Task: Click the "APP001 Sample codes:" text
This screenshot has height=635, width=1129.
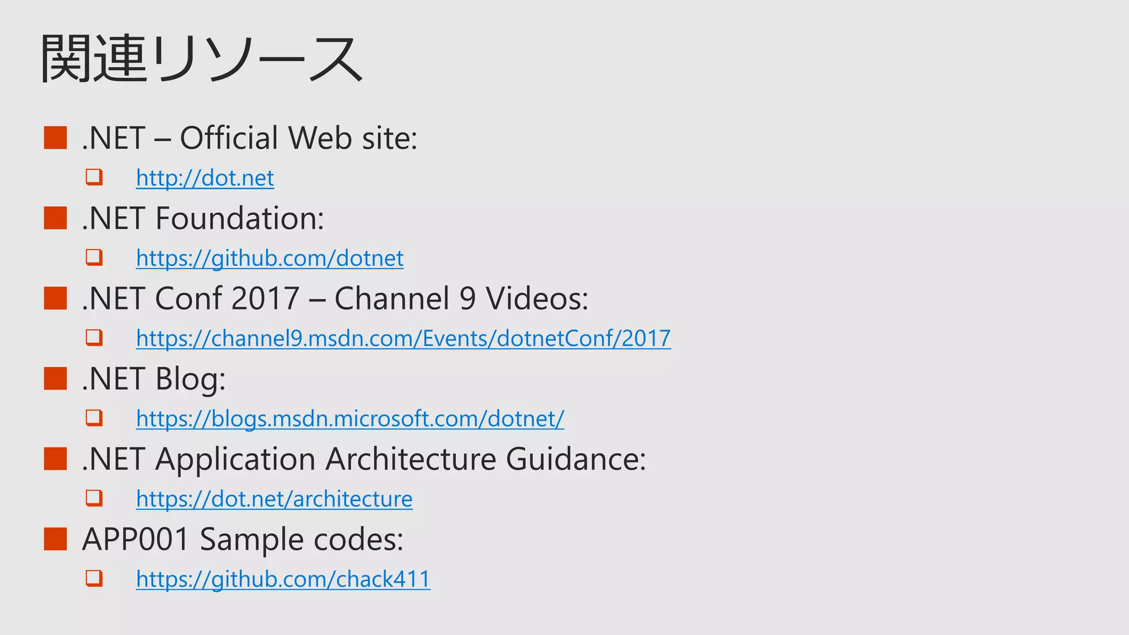Action: pyautogui.click(x=243, y=540)
